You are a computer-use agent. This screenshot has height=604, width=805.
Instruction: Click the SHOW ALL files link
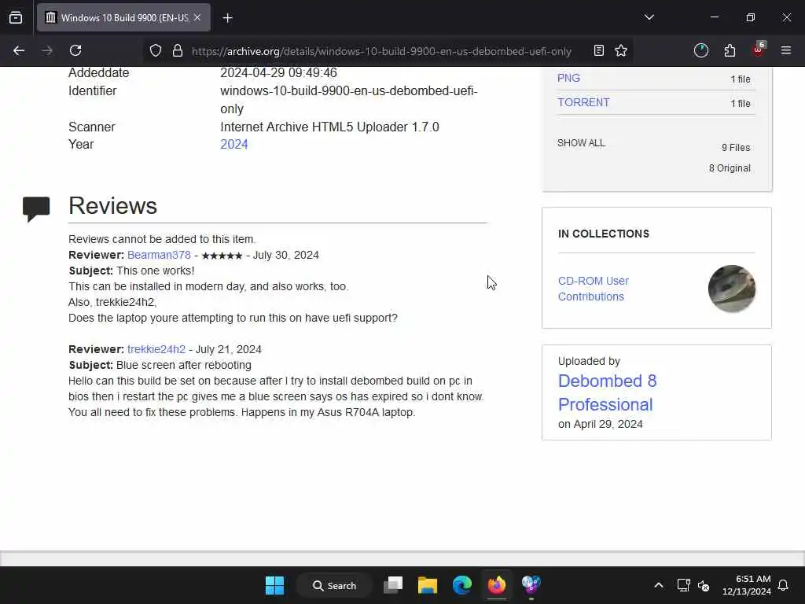coord(581,143)
